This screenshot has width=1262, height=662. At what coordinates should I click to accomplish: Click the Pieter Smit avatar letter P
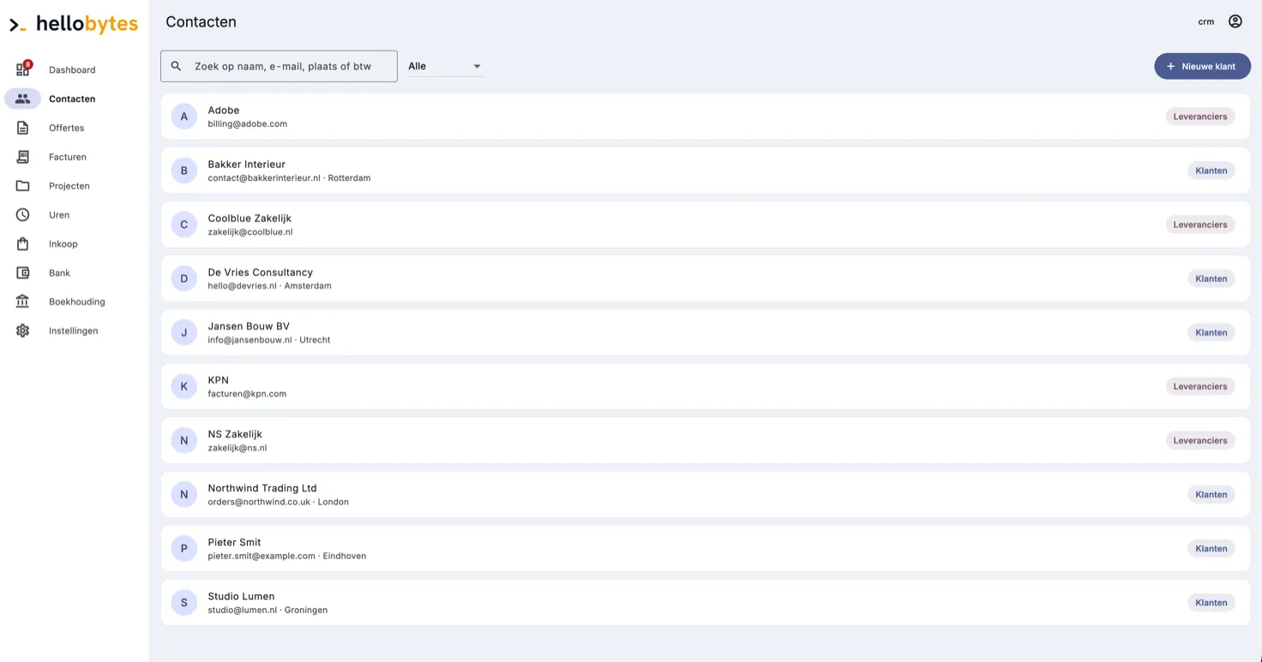click(x=184, y=549)
